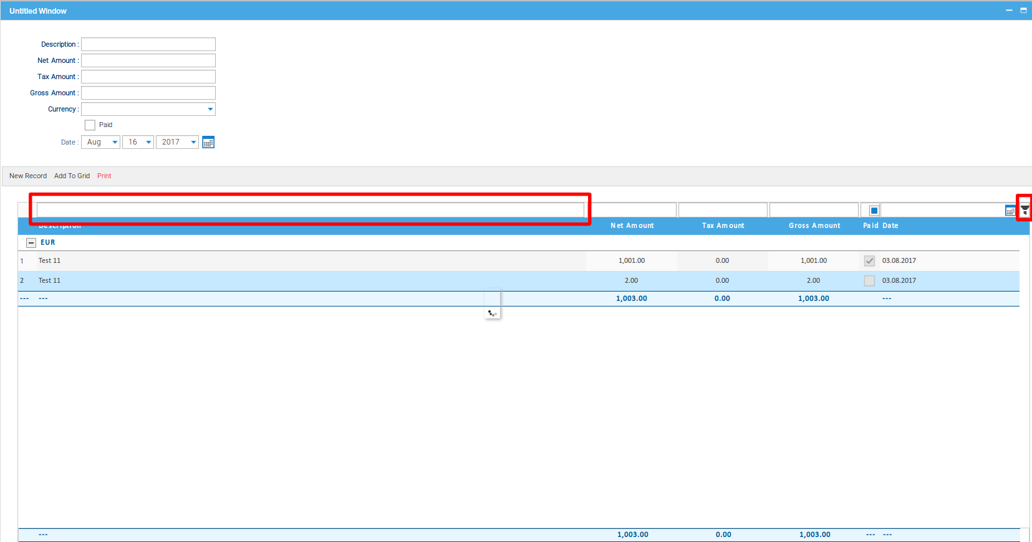Click the Date filter box in the grid
Image resolution: width=1032 pixels, height=542 pixels.
pyautogui.click(x=942, y=210)
